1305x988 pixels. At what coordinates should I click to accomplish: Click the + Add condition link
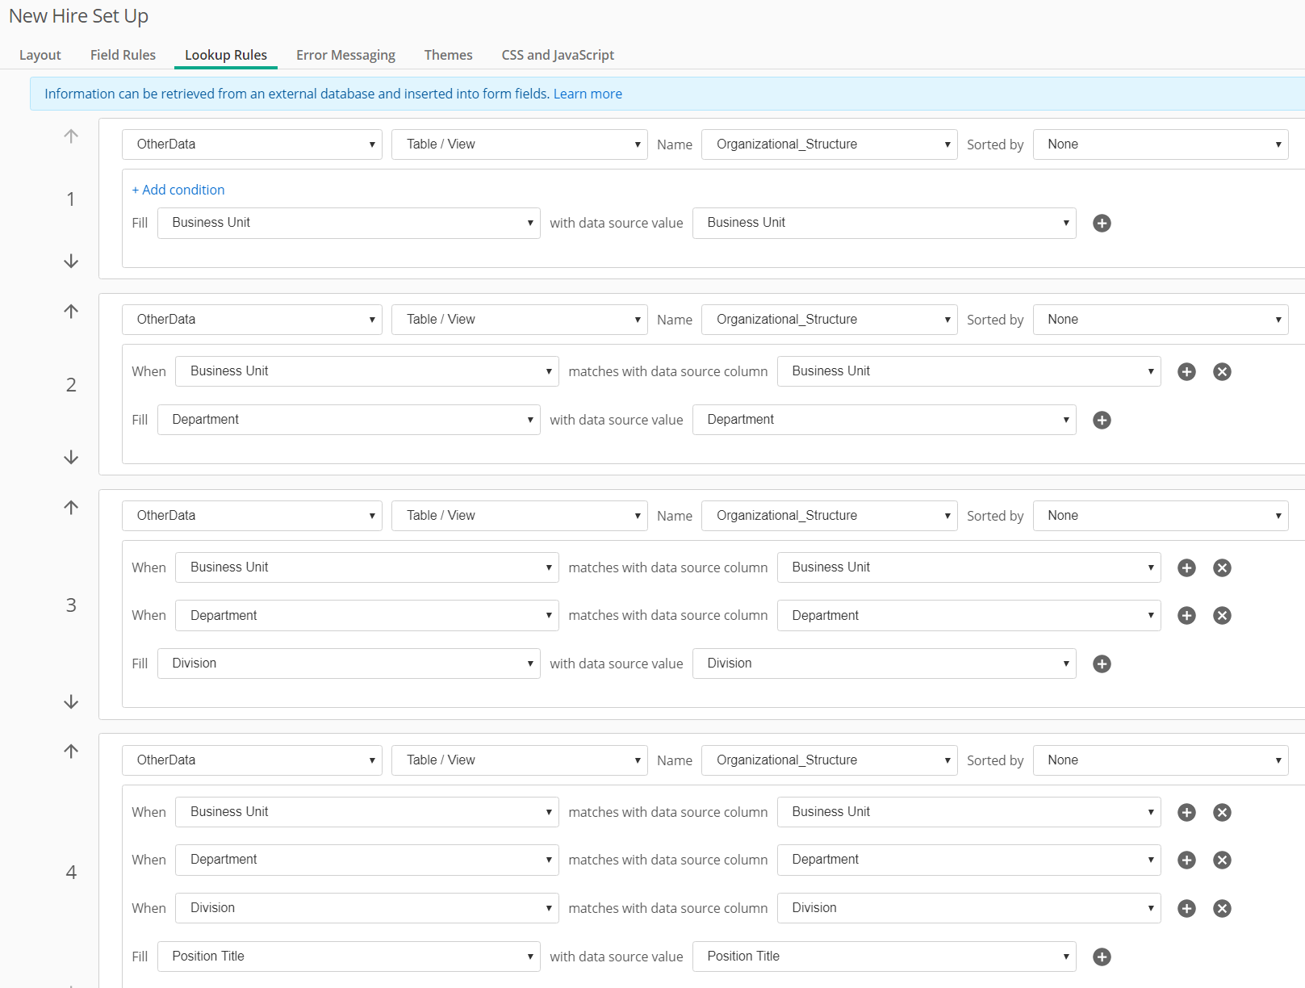tap(178, 190)
